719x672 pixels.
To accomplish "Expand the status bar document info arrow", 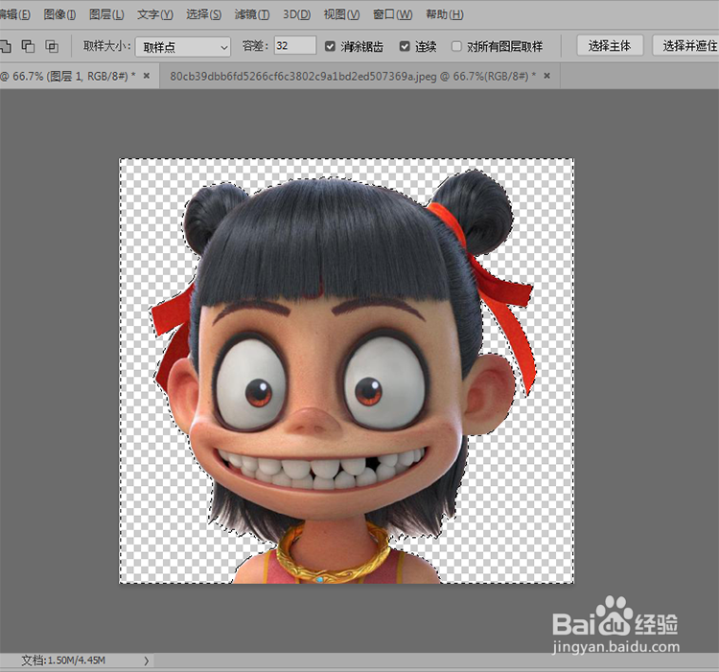I will 147,660.
